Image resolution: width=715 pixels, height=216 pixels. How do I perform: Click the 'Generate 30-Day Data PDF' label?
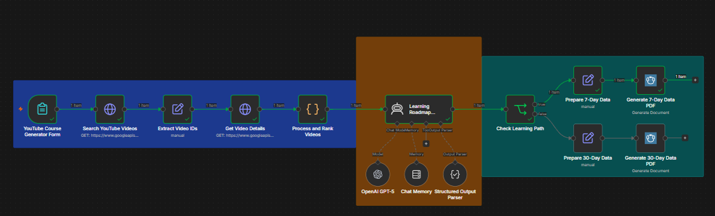coord(650,160)
